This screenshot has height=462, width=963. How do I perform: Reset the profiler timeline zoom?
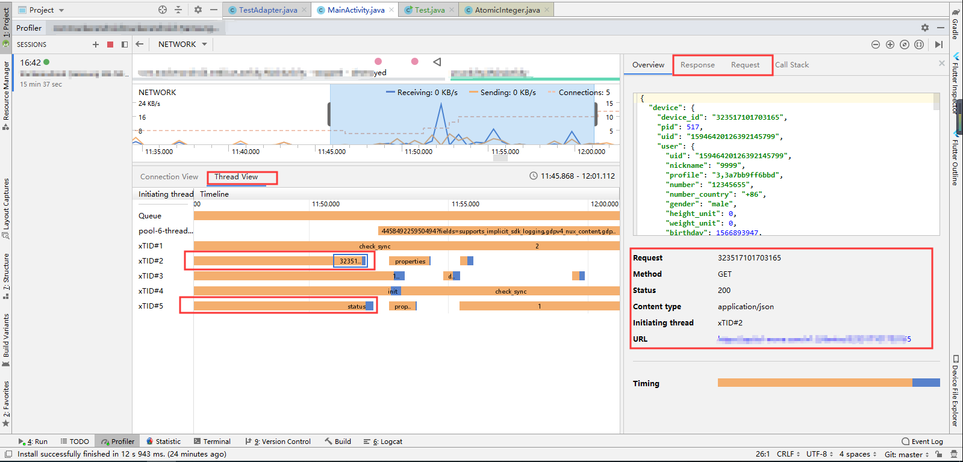tap(905, 45)
